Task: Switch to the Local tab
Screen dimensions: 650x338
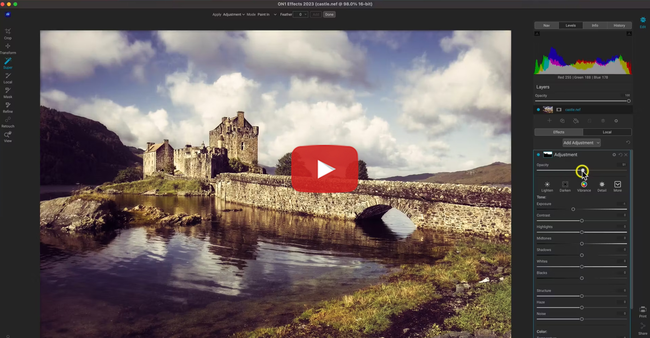Action: click(607, 132)
